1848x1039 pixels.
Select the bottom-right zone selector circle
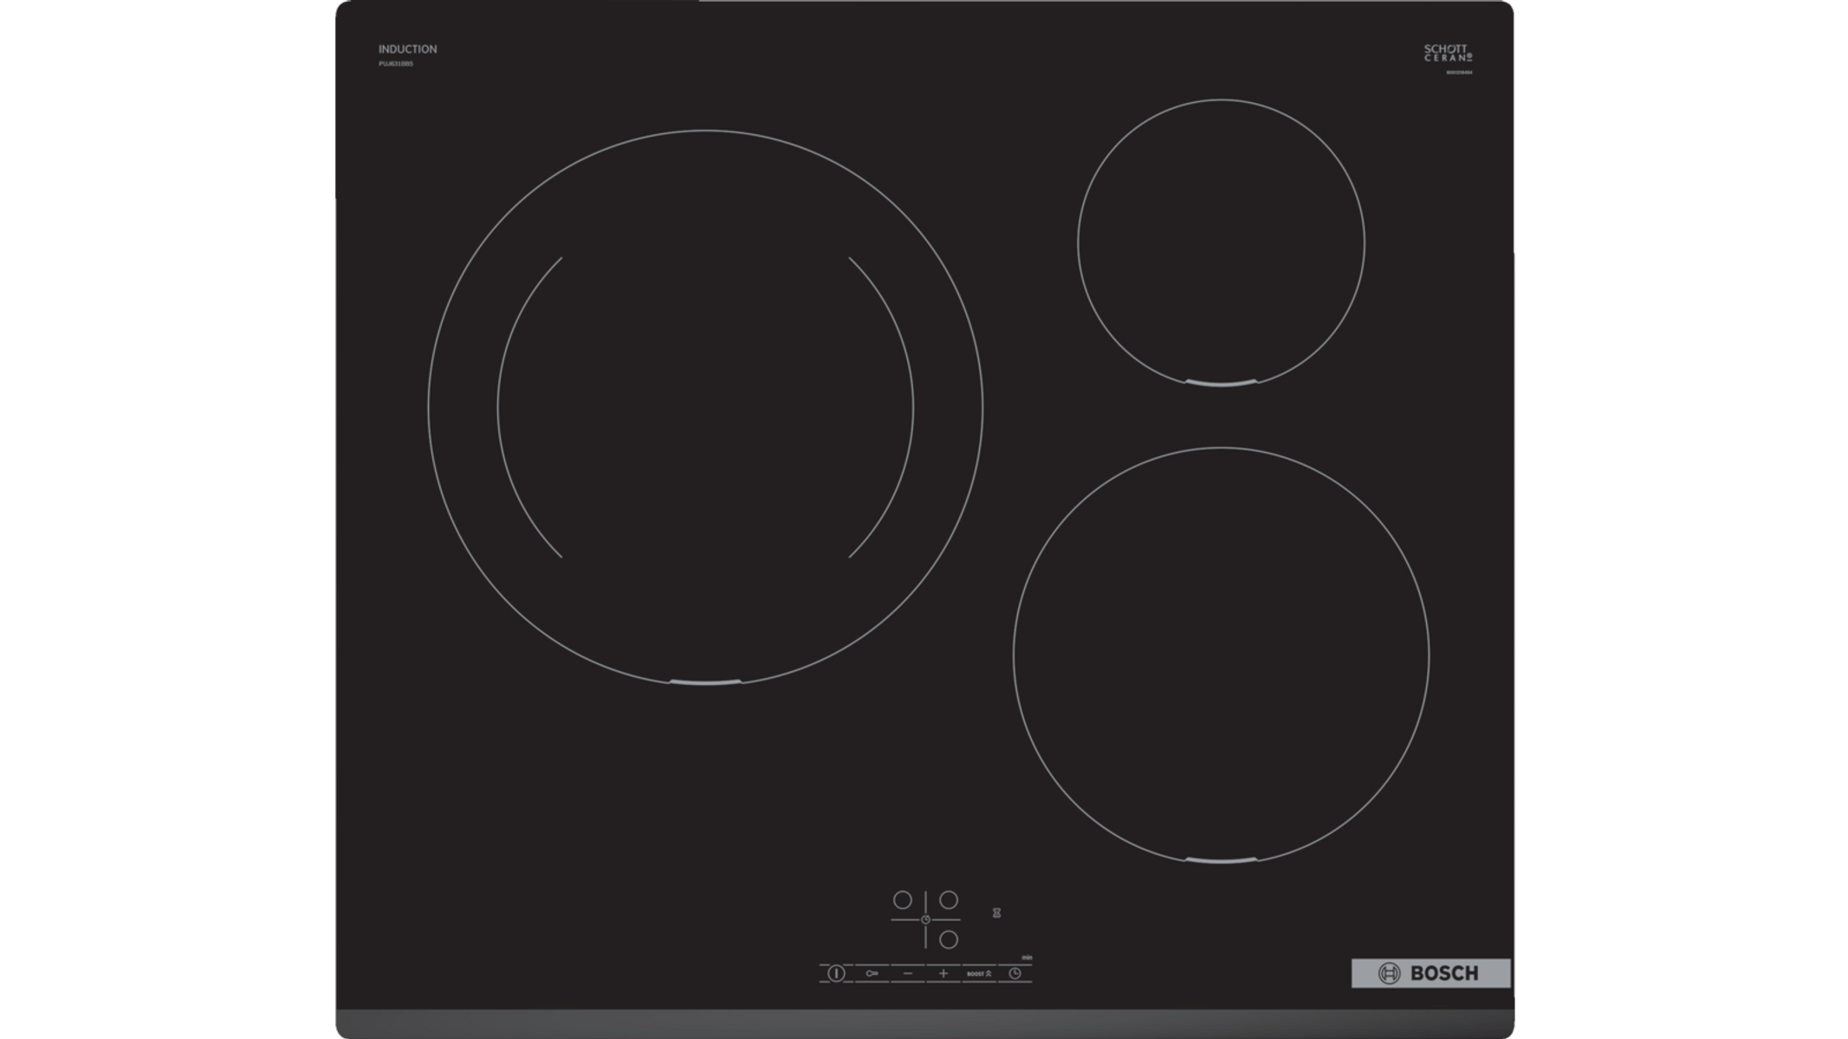tap(949, 939)
